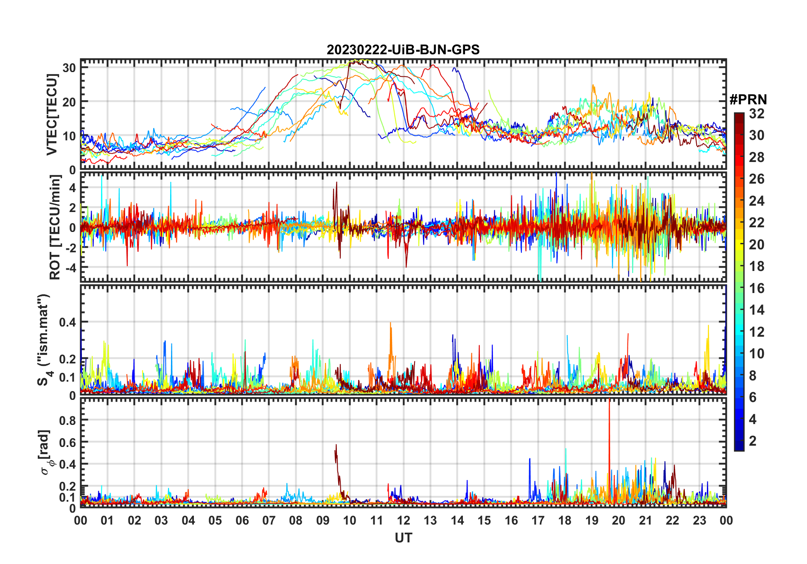Click the plot title 20230222-UiB-BJN-GPS
Image resolution: width=807 pixels, height=564 pixels.
403,50
